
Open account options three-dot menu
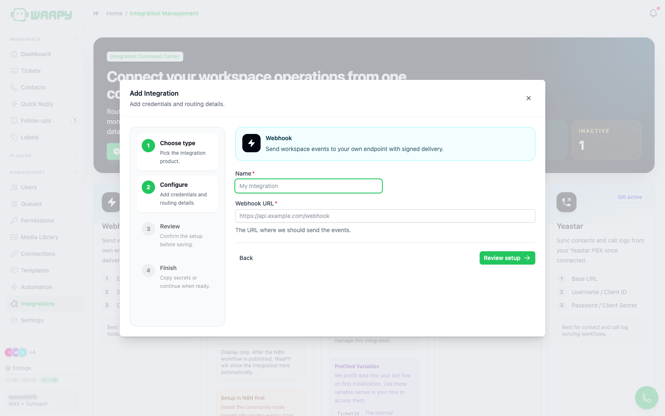tap(71, 401)
